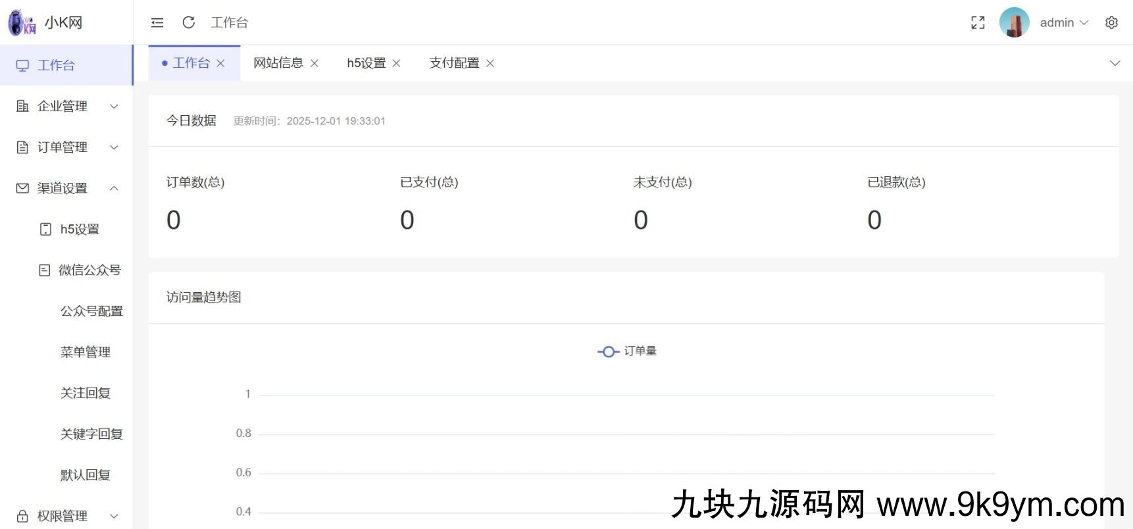Close the h5设置 tab

point(397,63)
